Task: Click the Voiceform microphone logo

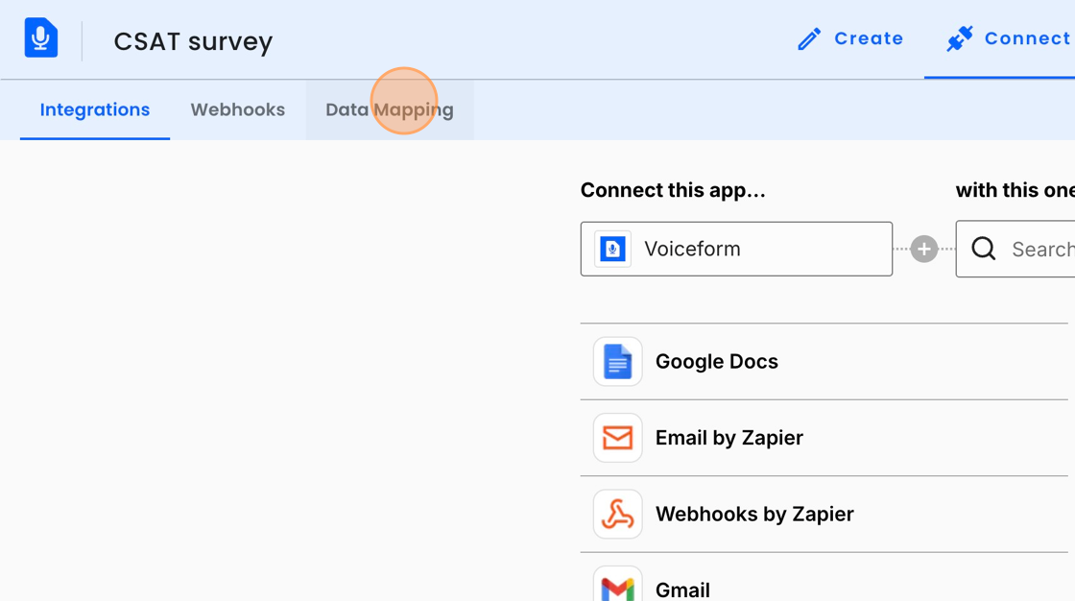Action: (x=41, y=37)
